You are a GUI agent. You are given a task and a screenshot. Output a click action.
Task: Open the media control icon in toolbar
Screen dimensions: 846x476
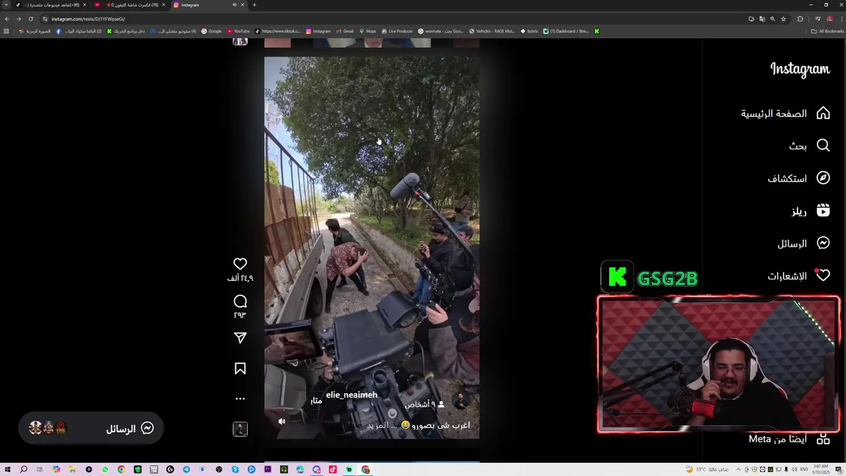point(818,19)
